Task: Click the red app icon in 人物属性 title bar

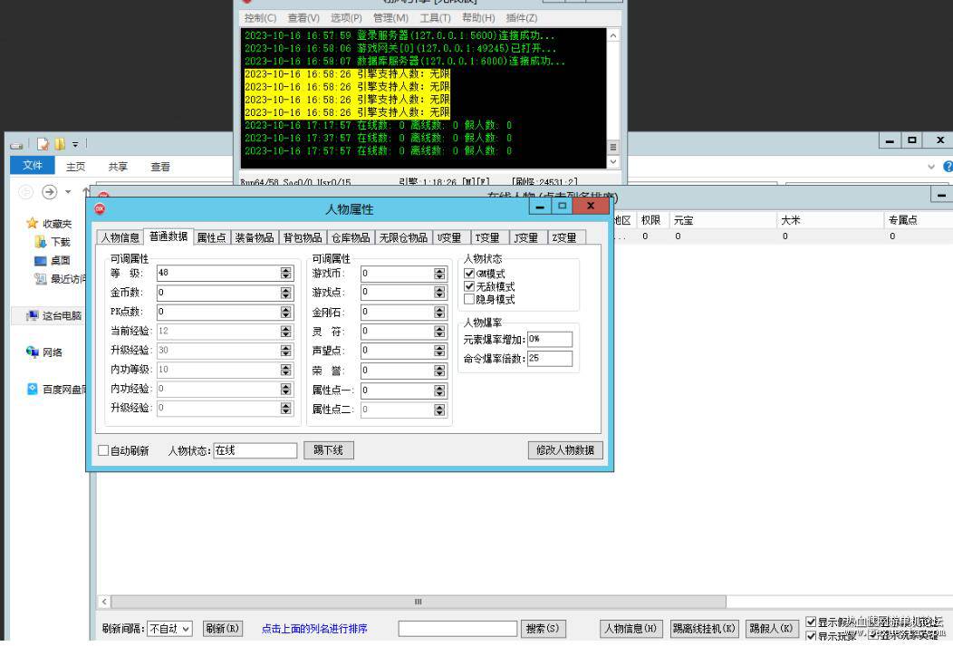Action: (x=100, y=209)
